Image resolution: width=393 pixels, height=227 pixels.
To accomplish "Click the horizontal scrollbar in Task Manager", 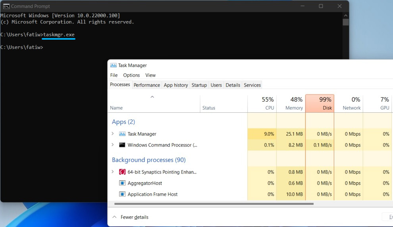I will pyautogui.click(x=214, y=204).
